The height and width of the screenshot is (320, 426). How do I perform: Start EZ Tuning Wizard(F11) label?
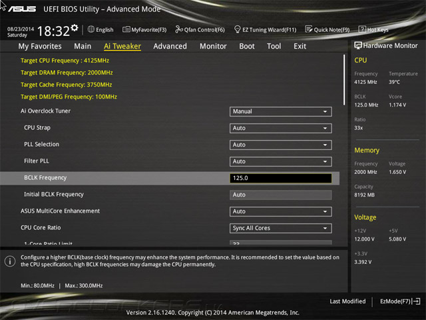[x=269, y=29]
